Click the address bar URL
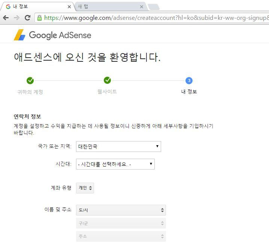This screenshot has height=244, width=269. coord(156,18)
